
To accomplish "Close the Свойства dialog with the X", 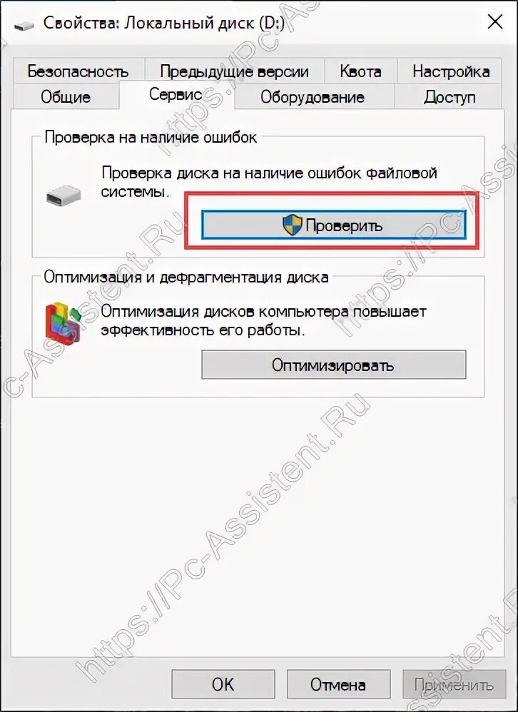I will click(x=495, y=21).
